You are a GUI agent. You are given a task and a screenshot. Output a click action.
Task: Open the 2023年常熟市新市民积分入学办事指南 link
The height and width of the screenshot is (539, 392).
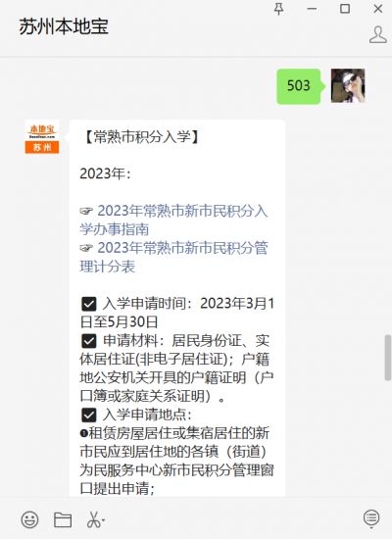click(173, 220)
